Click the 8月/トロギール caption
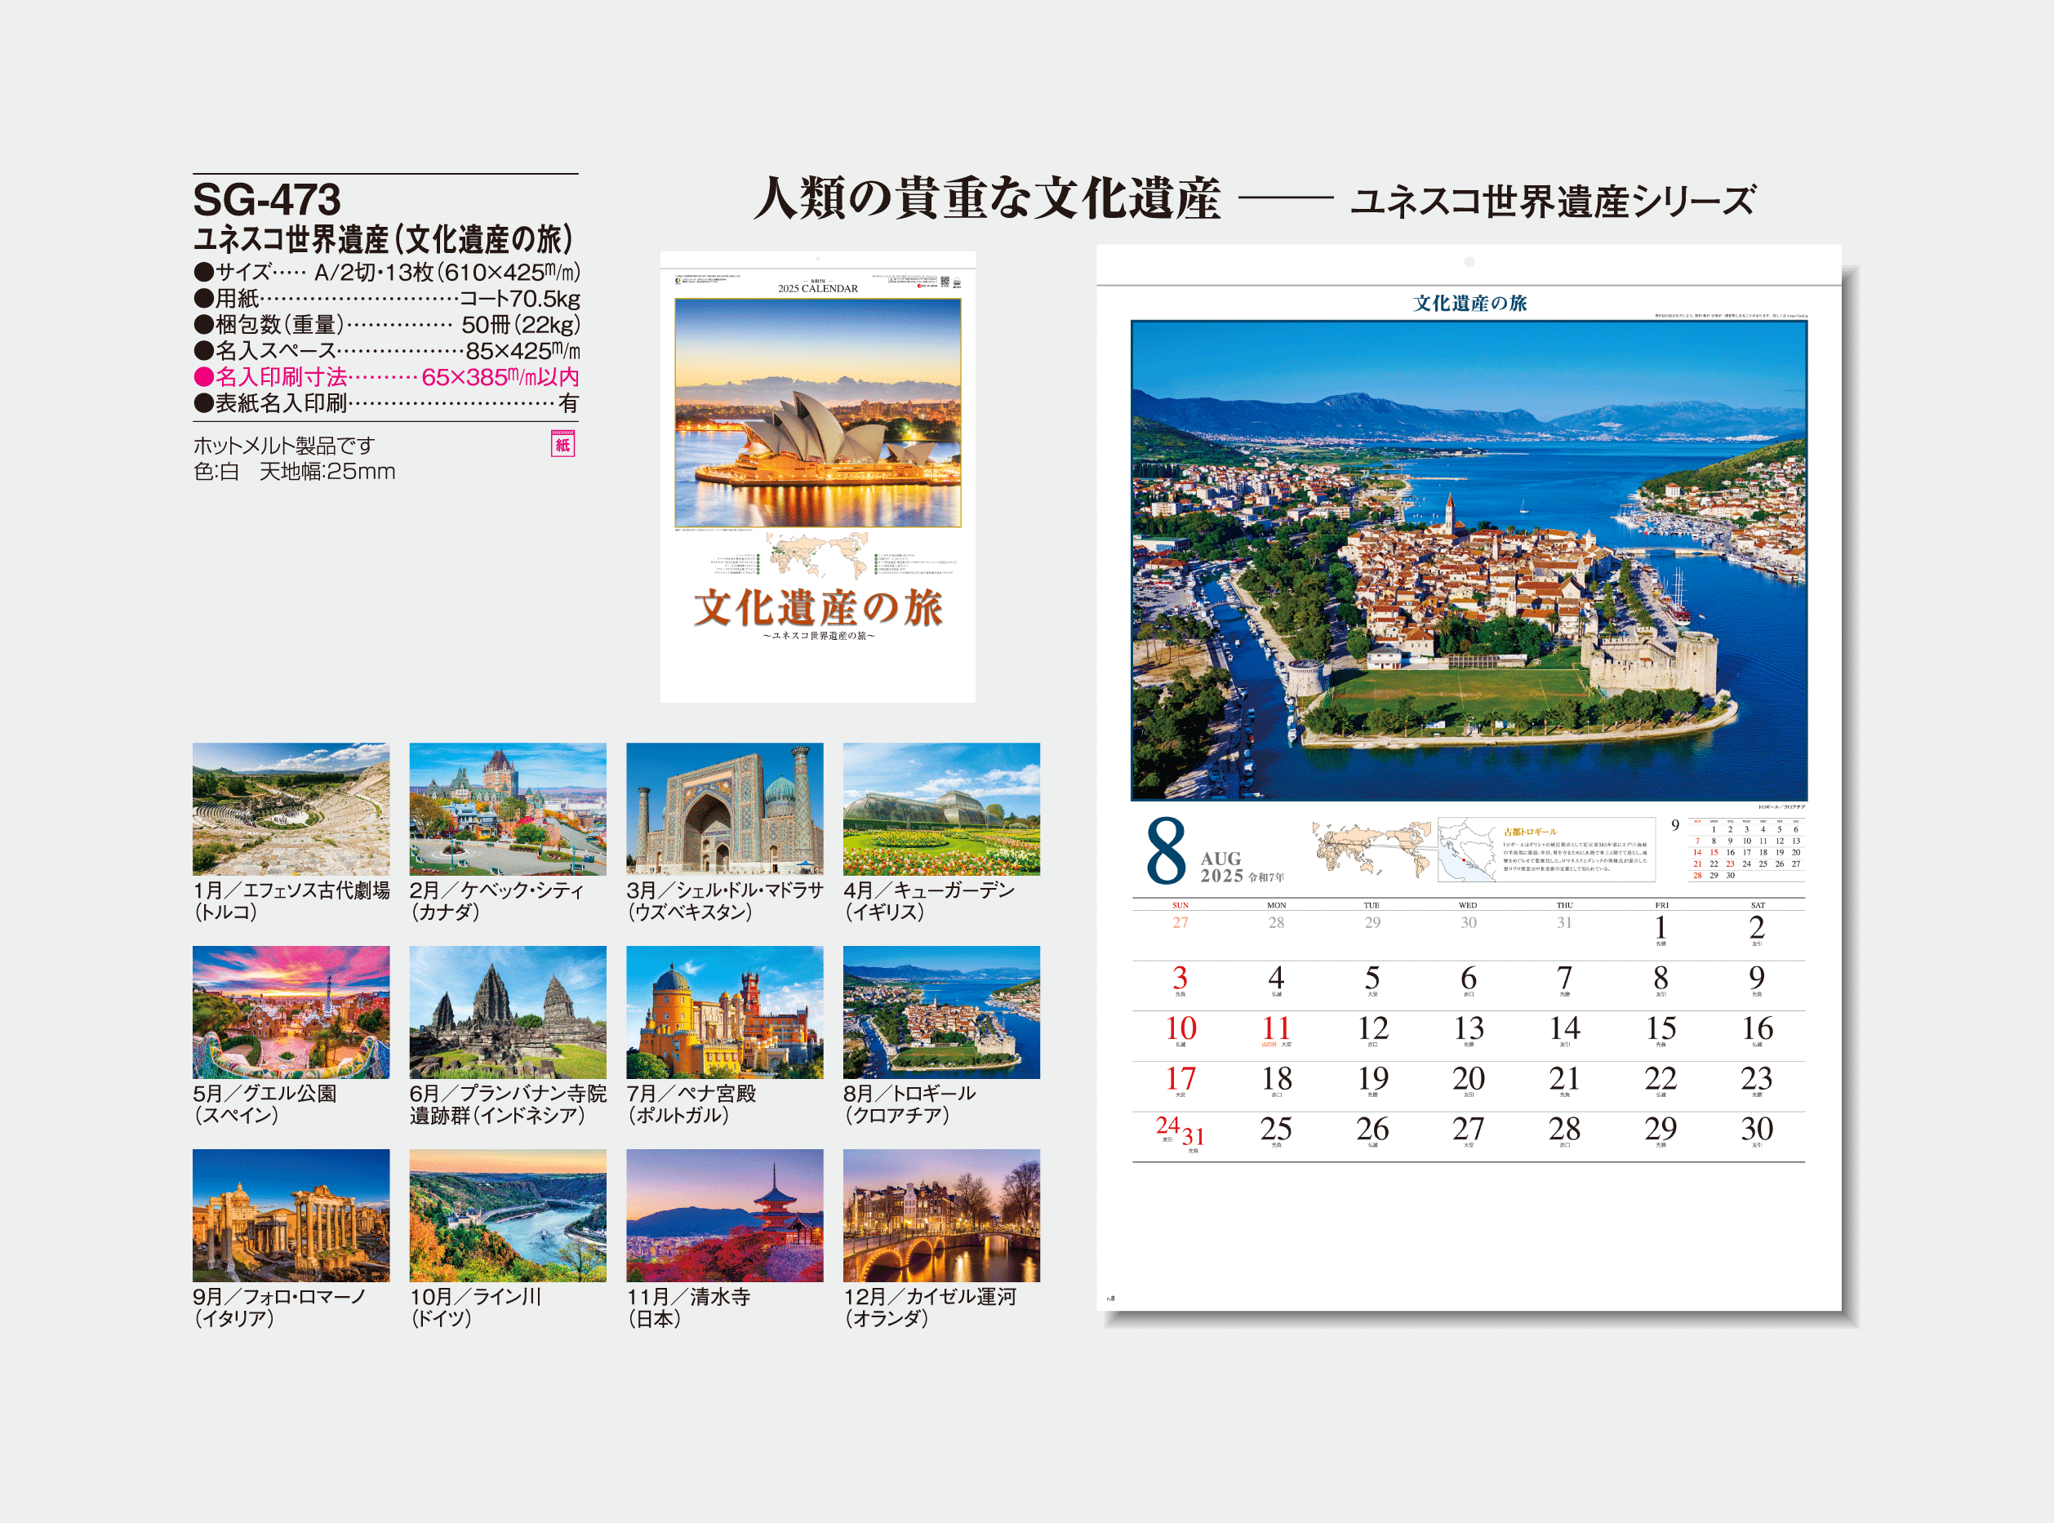This screenshot has height=1523, width=2054. coord(910,1104)
